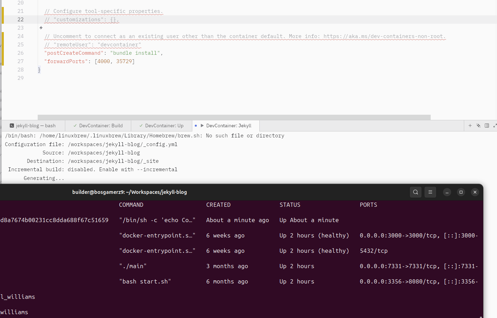Click the "customizations" commented line
Screen dimensions: 497x318
[82, 20]
